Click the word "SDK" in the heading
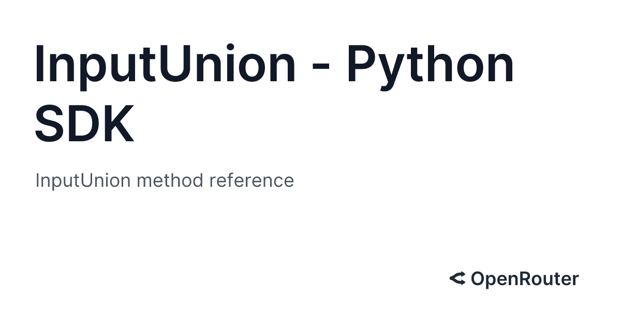The image size is (621, 326). coord(84,123)
